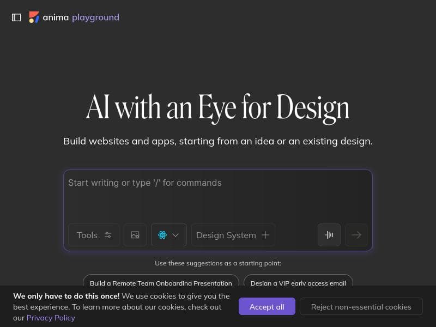The image size is (436, 327).
Task: Click the 'AI with an Eye for Design' heading
Action: [x=218, y=107]
